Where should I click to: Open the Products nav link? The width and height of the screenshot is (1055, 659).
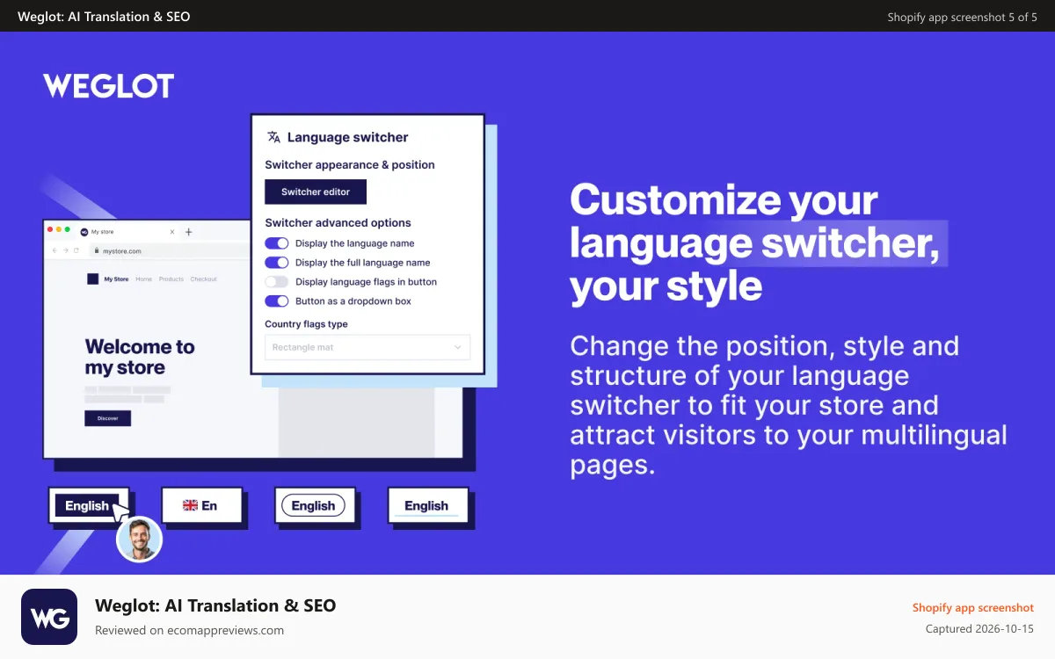[171, 279]
